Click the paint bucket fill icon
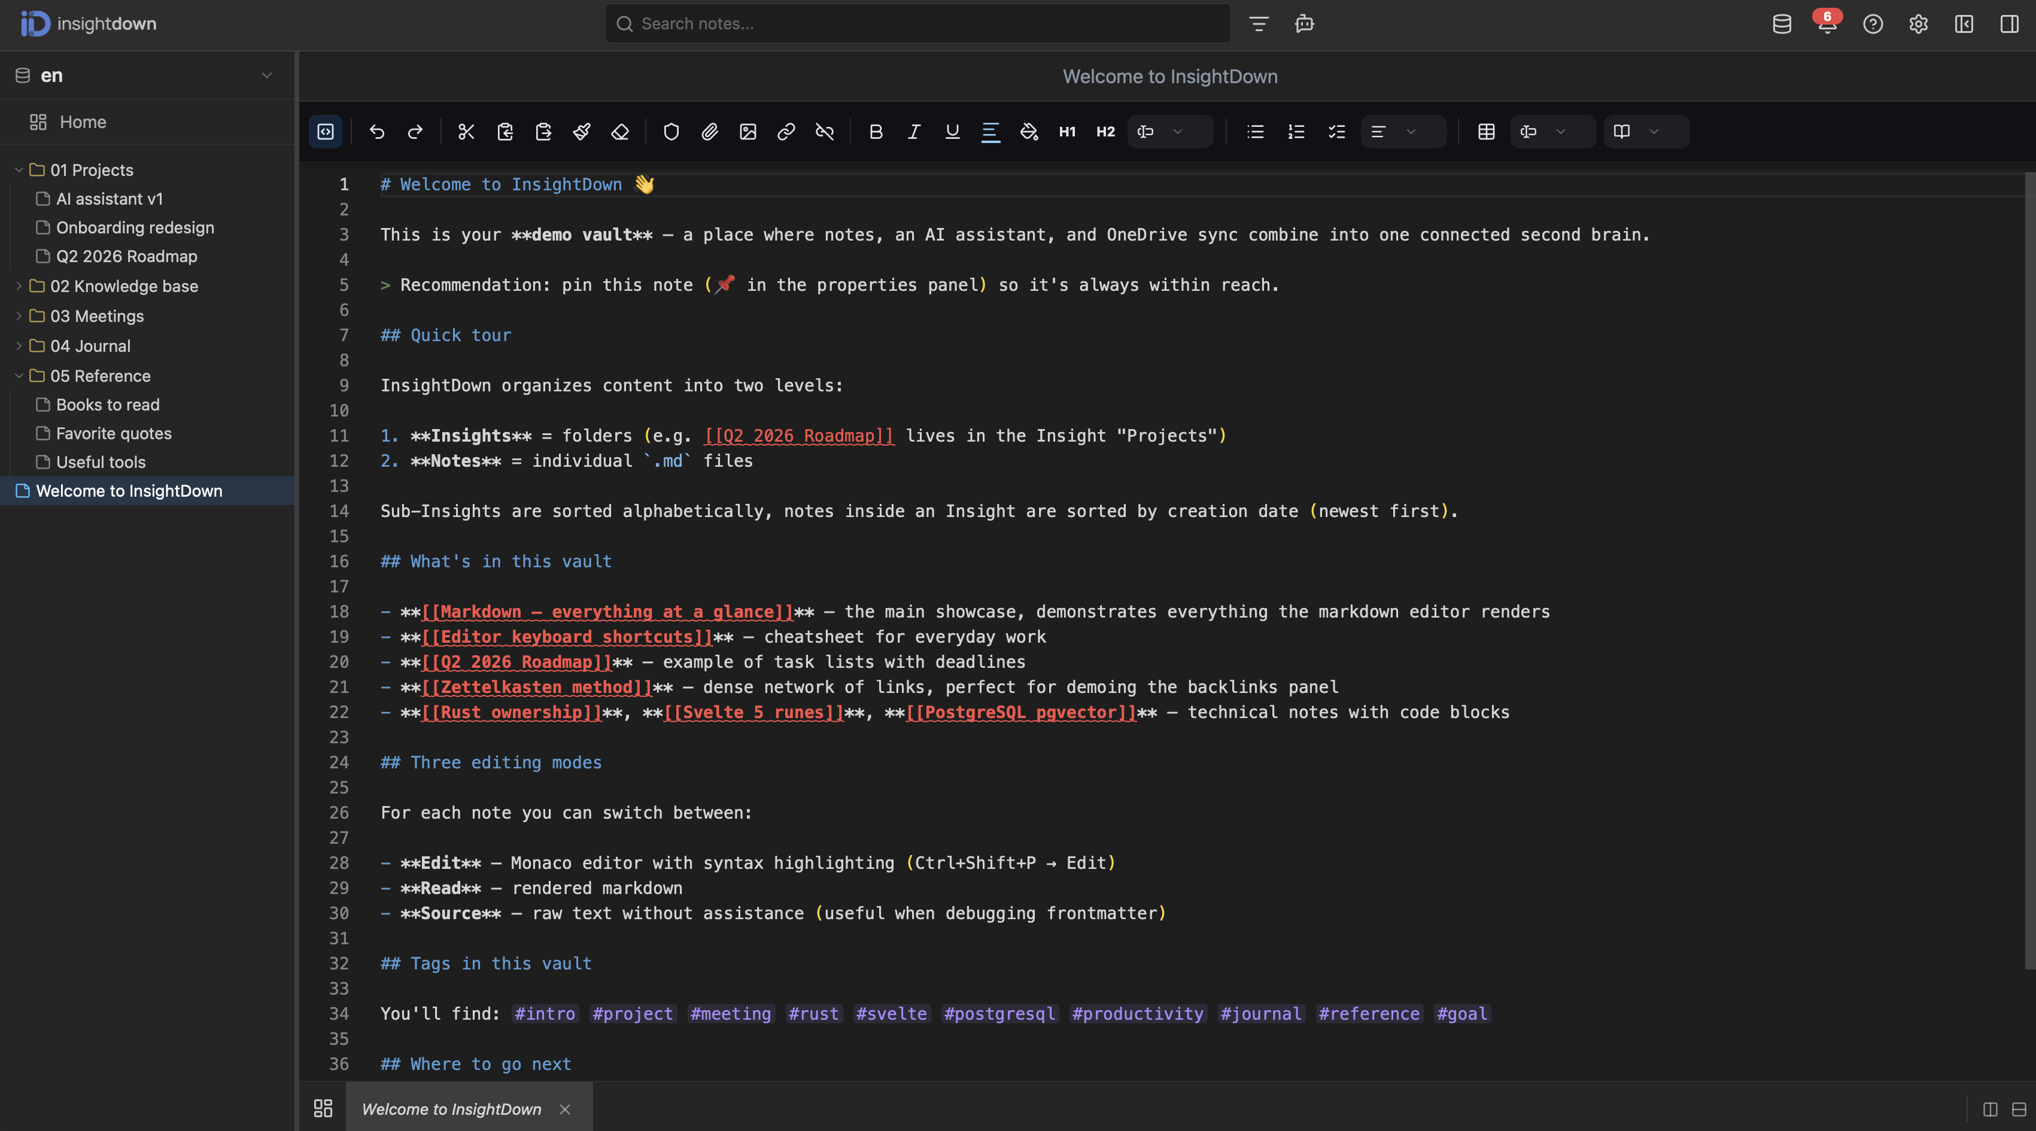The image size is (2036, 1131). (1029, 132)
